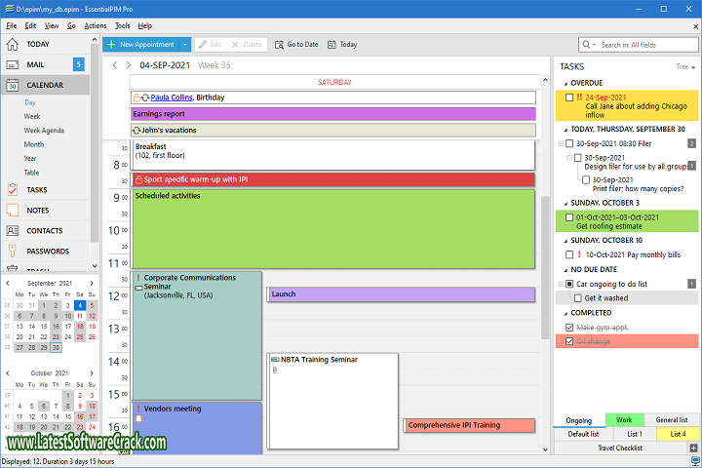Previous month arrow on October 2021
The width and height of the screenshot is (702, 468).
pyautogui.click(x=8, y=373)
